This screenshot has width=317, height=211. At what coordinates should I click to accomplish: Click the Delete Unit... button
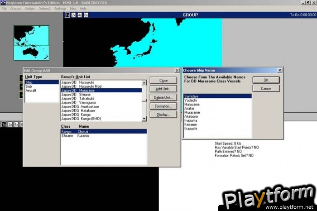163,97
